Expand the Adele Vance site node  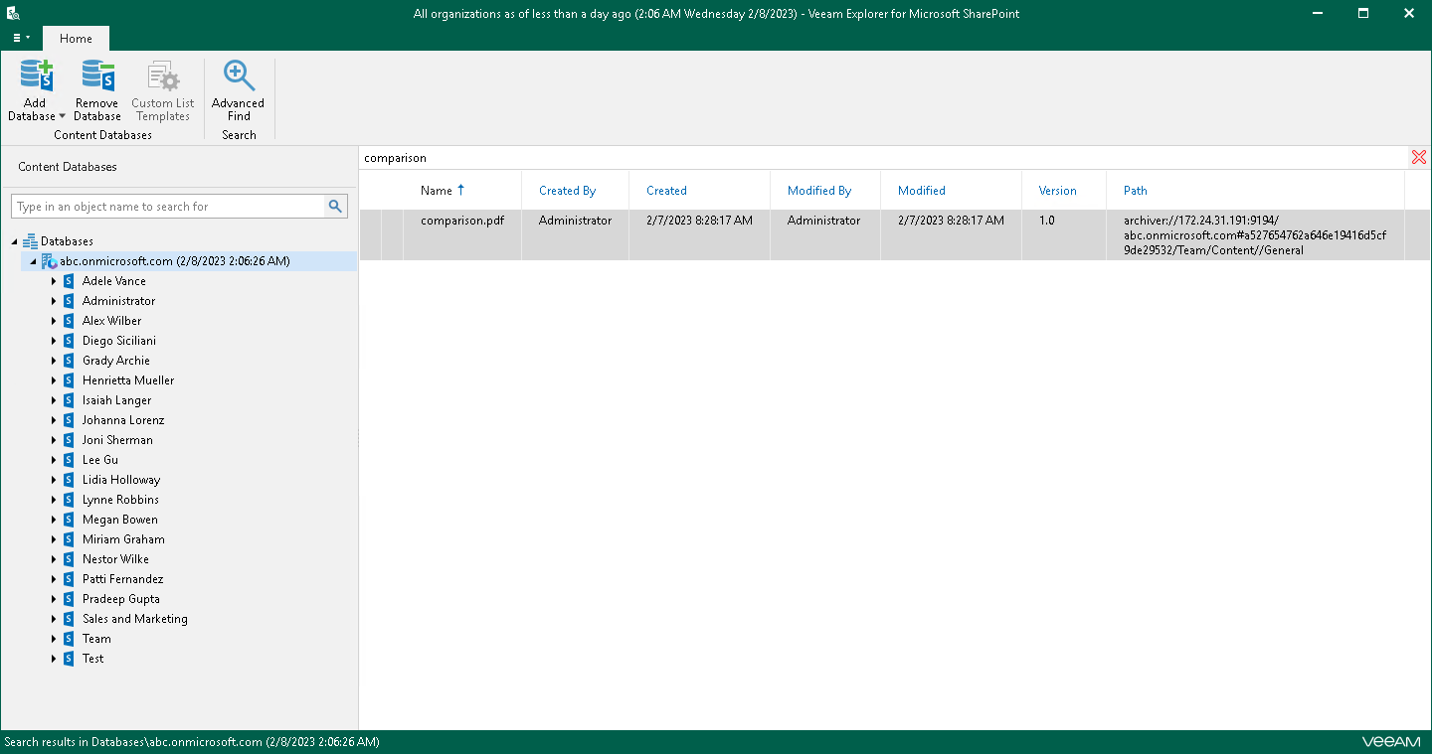coord(54,281)
